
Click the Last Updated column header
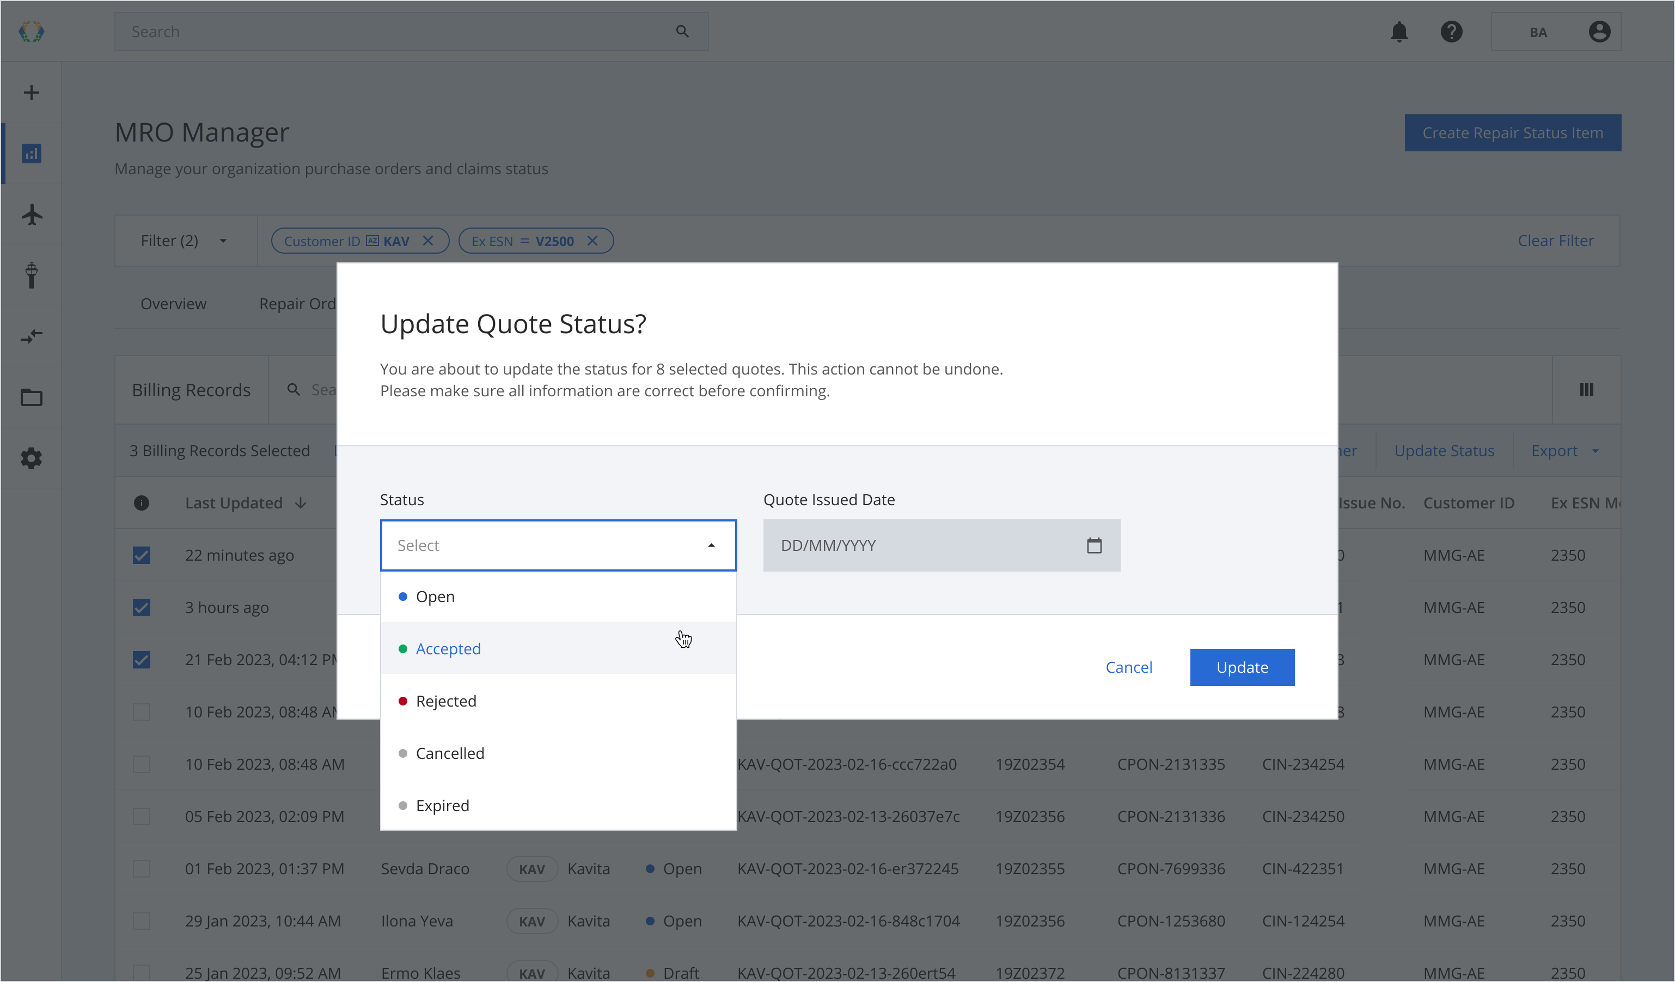tap(234, 503)
